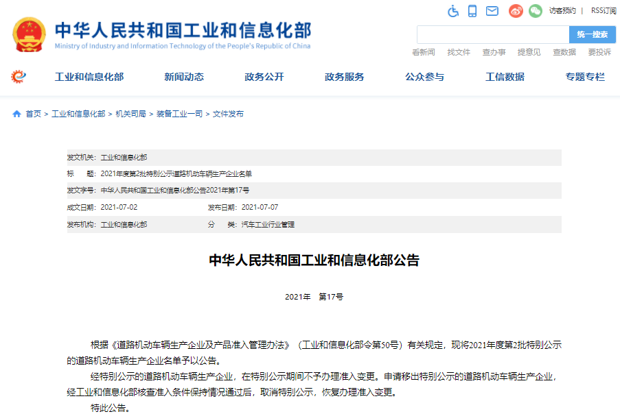The height and width of the screenshot is (414, 620).
Task: Open the 要投诉 complaint link
Action: click(x=598, y=52)
